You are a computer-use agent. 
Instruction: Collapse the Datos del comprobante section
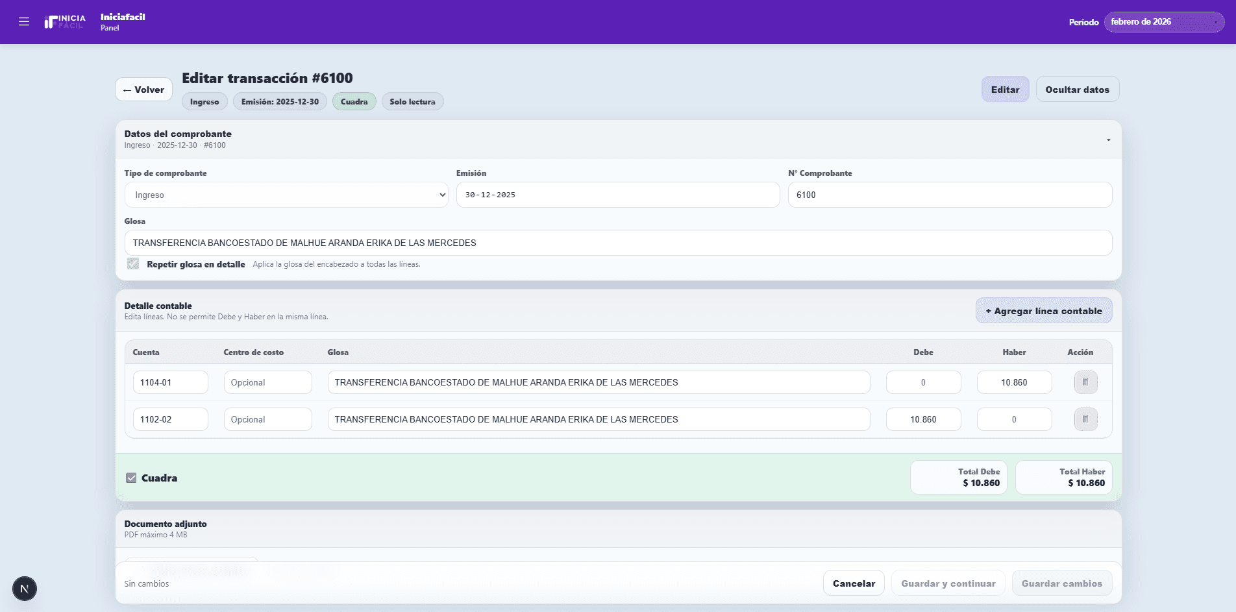click(1108, 140)
